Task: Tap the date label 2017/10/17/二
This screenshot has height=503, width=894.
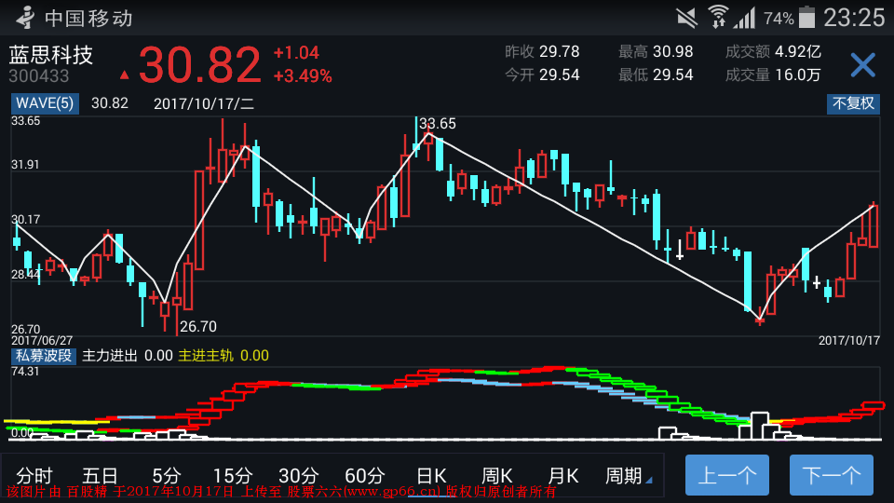Action: click(204, 103)
